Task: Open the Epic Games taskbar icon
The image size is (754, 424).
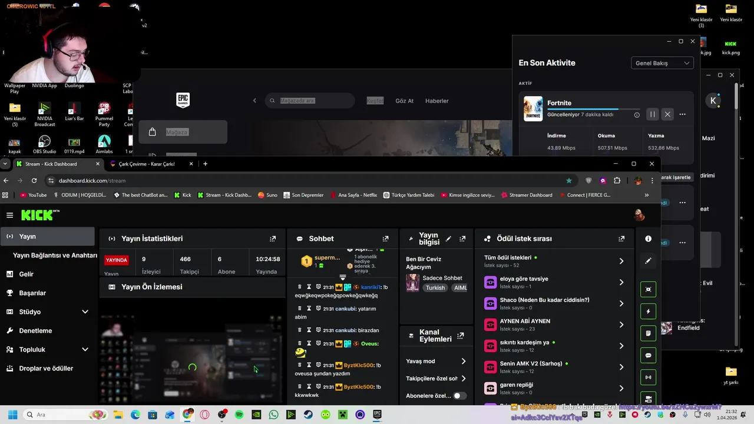Action: tap(377, 415)
